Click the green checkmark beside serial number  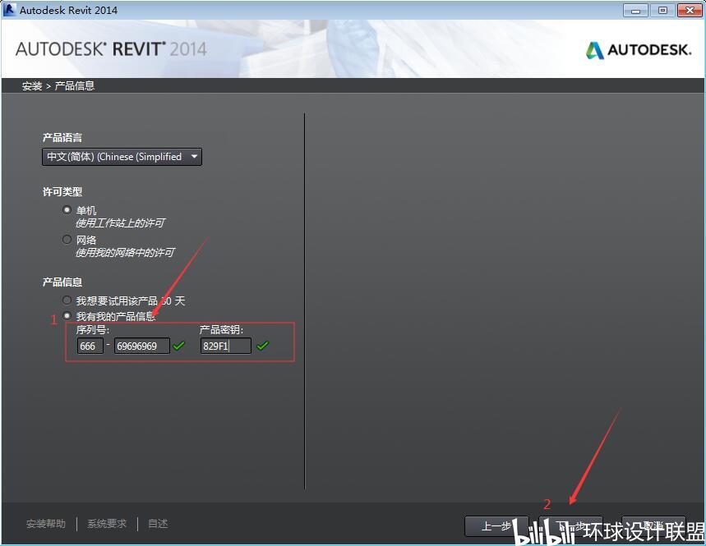click(178, 346)
